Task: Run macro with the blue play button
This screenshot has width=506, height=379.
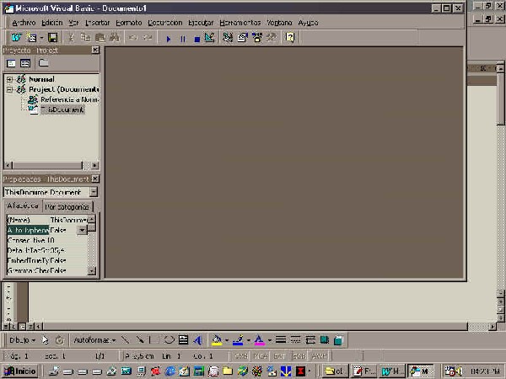Action: (168, 39)
